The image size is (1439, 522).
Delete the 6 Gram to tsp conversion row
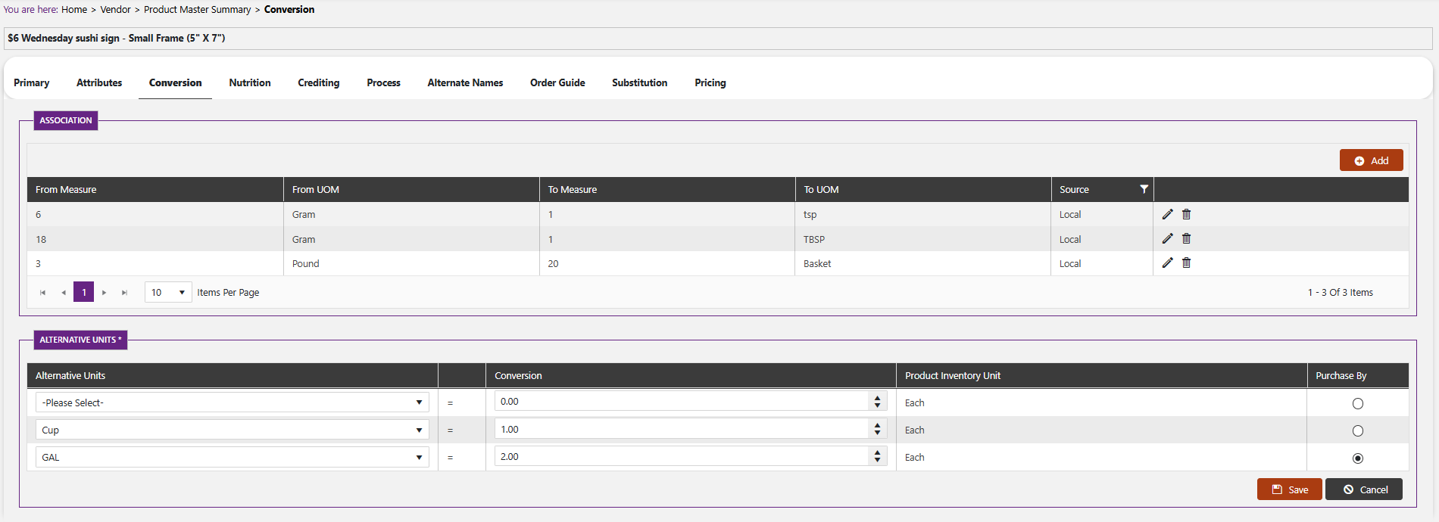(1186, 214)
